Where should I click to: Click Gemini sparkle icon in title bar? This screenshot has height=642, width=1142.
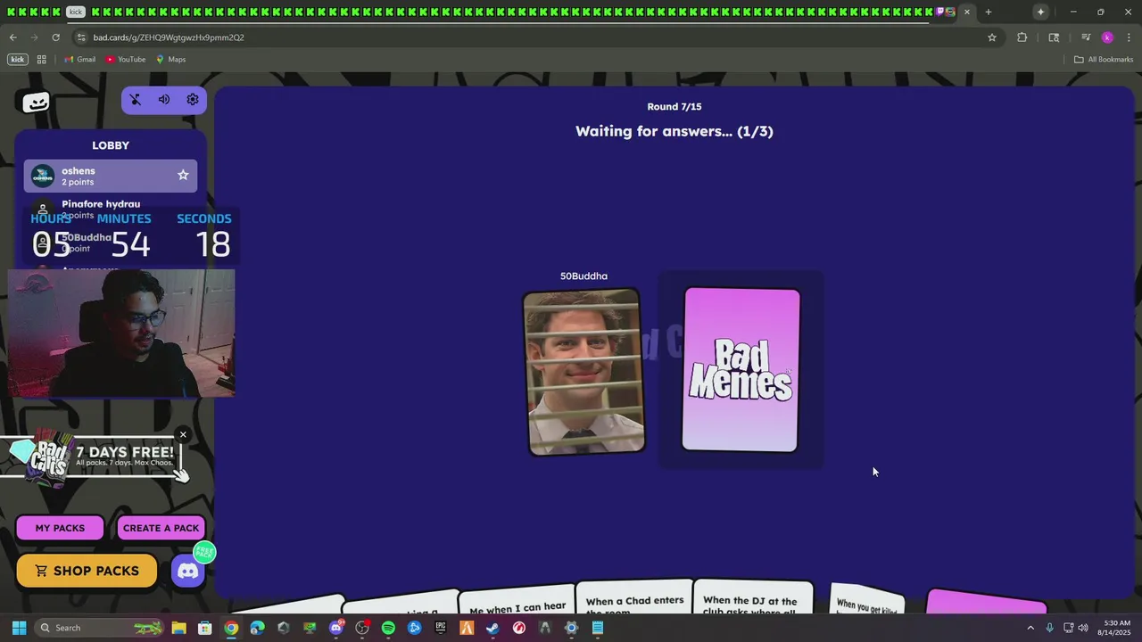1040,12
